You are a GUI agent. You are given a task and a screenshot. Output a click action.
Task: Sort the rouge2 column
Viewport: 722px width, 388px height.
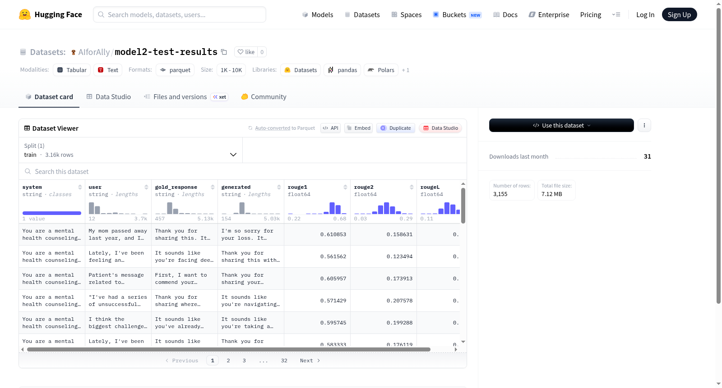pyautogui.click(x=412, y=187)
